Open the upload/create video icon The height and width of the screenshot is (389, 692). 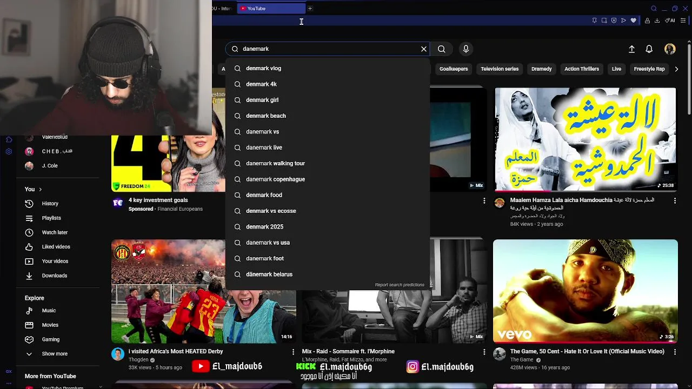(631, 49)
